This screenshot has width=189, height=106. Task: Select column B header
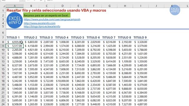(31, 6)
